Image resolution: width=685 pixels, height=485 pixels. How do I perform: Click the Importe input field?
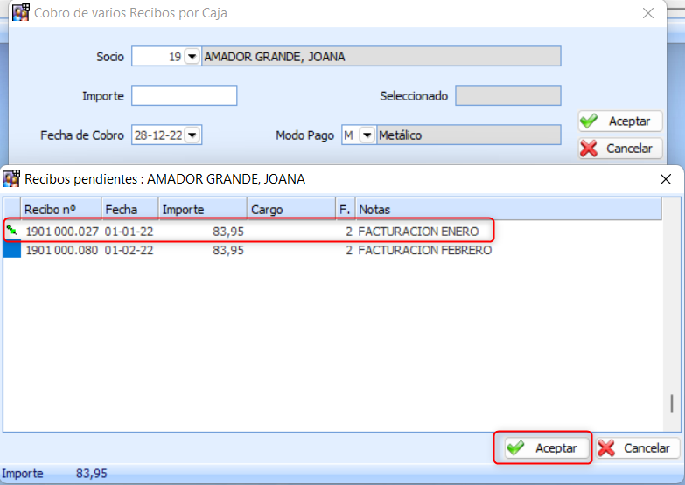click(x=184, y=95)
